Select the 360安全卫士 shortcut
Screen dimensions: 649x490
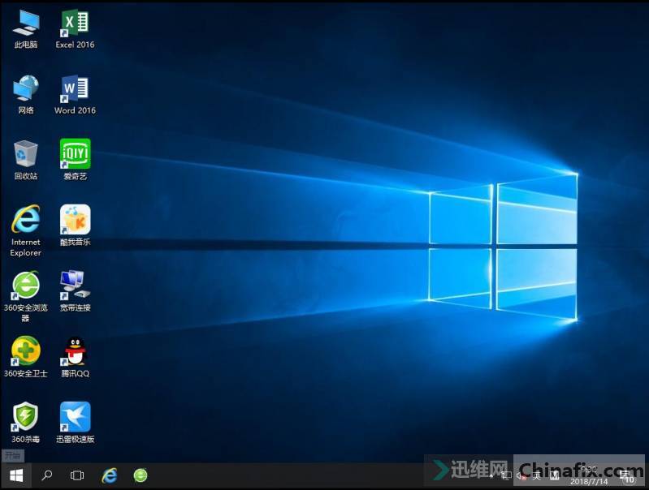(x=26, y=357)
